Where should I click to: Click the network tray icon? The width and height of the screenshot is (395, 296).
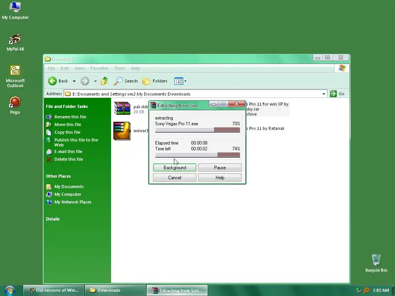(x=359, y=290)
